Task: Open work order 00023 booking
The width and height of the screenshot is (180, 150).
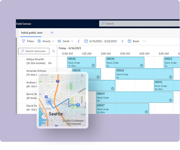Action: (172, 62)
